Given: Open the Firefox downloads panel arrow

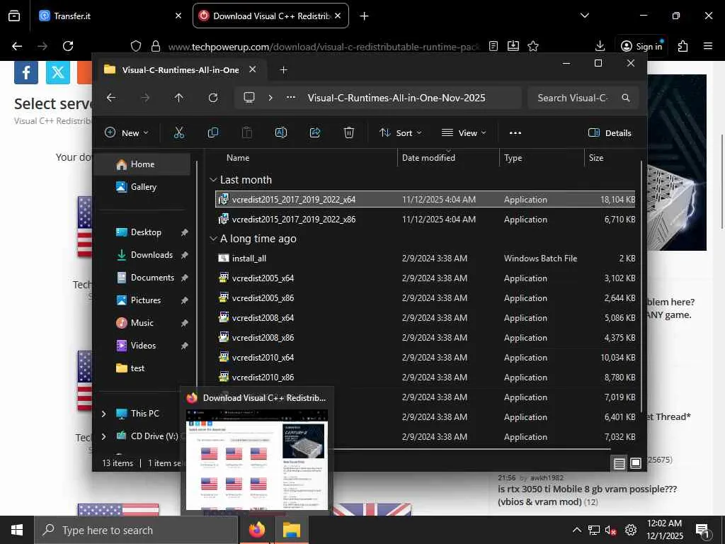Looking at the screenshot, I should [x=600, y=46].
